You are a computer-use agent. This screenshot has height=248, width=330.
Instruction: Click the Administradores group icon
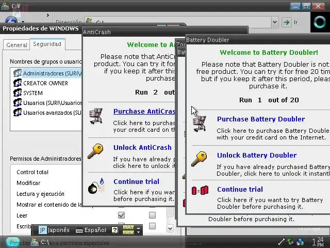pyautogui.click(x=18, y=73)
